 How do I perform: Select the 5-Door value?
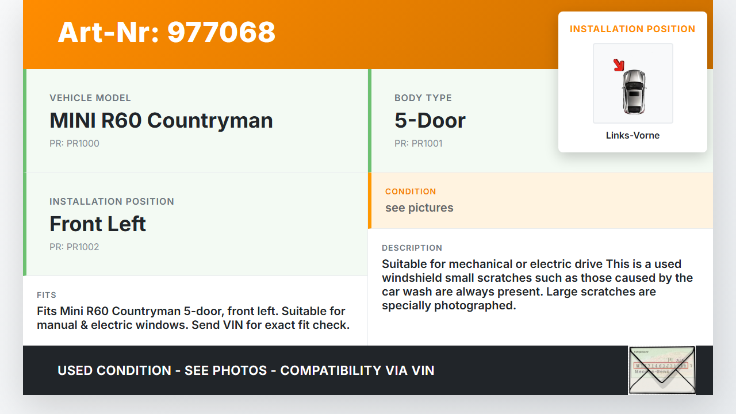click(x=430, y=121)
